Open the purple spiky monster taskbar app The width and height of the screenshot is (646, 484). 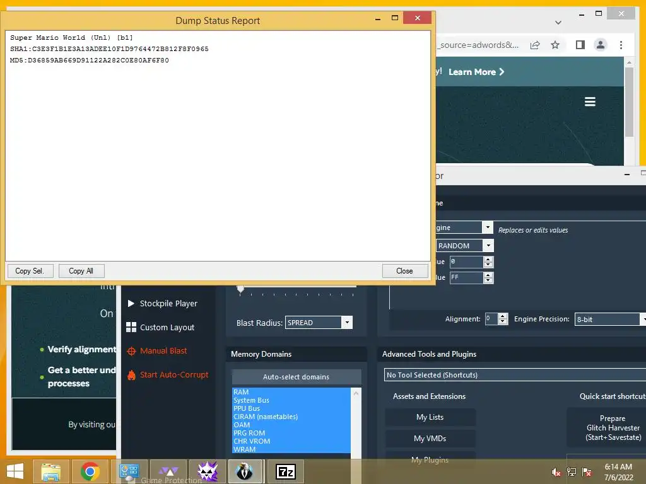[207, 471]
